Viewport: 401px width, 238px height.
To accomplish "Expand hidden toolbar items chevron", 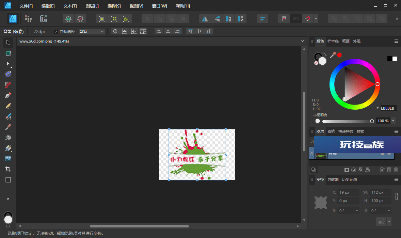I will coord(397,19).
